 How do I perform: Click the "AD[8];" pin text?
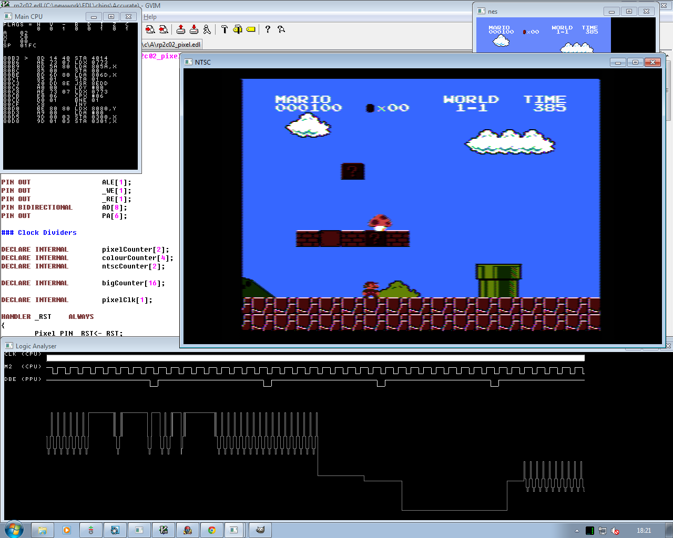click(115, 208)
